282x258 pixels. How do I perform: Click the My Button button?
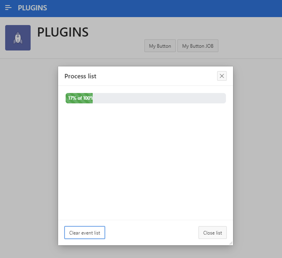pos(160,46)
